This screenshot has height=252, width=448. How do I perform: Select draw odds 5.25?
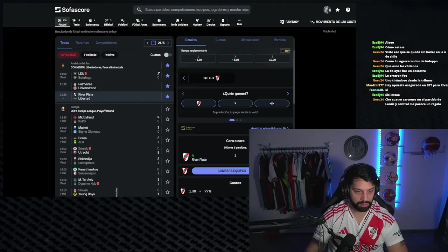235,58
